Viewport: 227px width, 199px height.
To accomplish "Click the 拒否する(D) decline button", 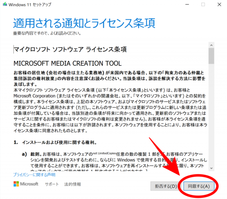I will (x=166, y=186).
